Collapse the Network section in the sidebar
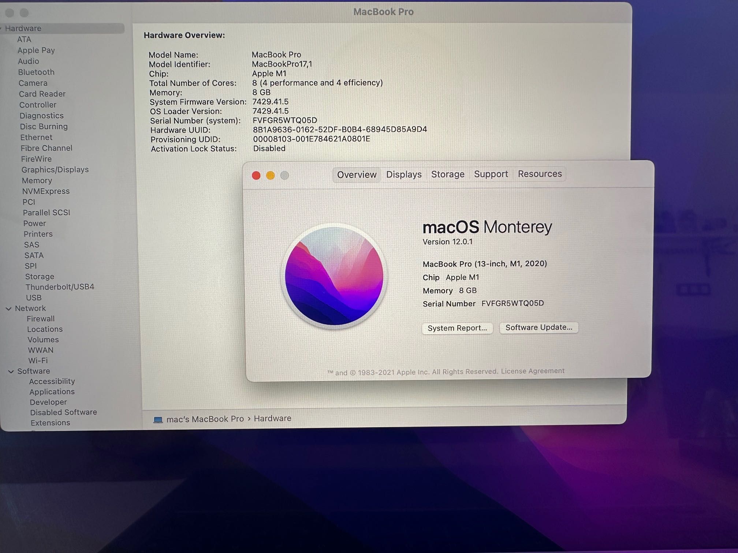The height and width of the screenshot is (553, 738). 8,309
